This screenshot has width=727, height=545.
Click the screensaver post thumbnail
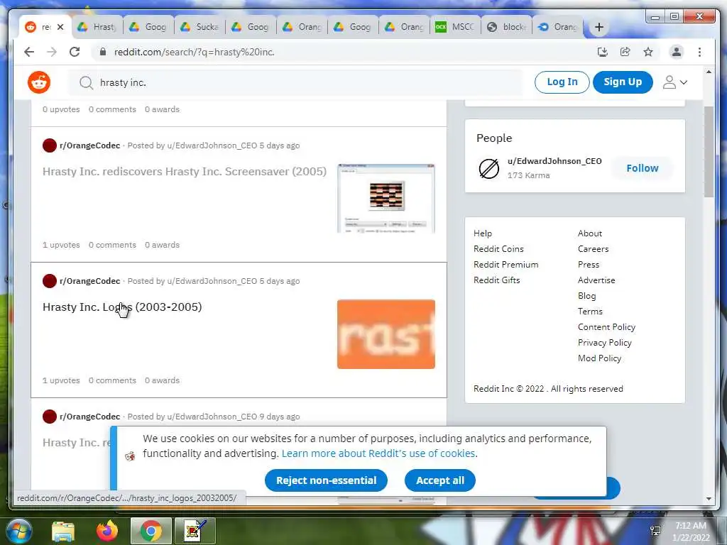(386, 199)
